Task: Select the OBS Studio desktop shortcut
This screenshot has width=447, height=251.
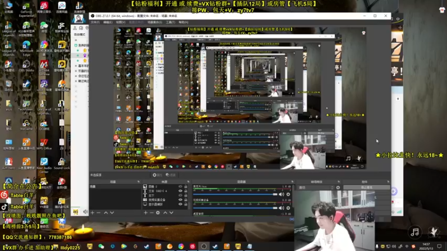Action: [26, 66]
